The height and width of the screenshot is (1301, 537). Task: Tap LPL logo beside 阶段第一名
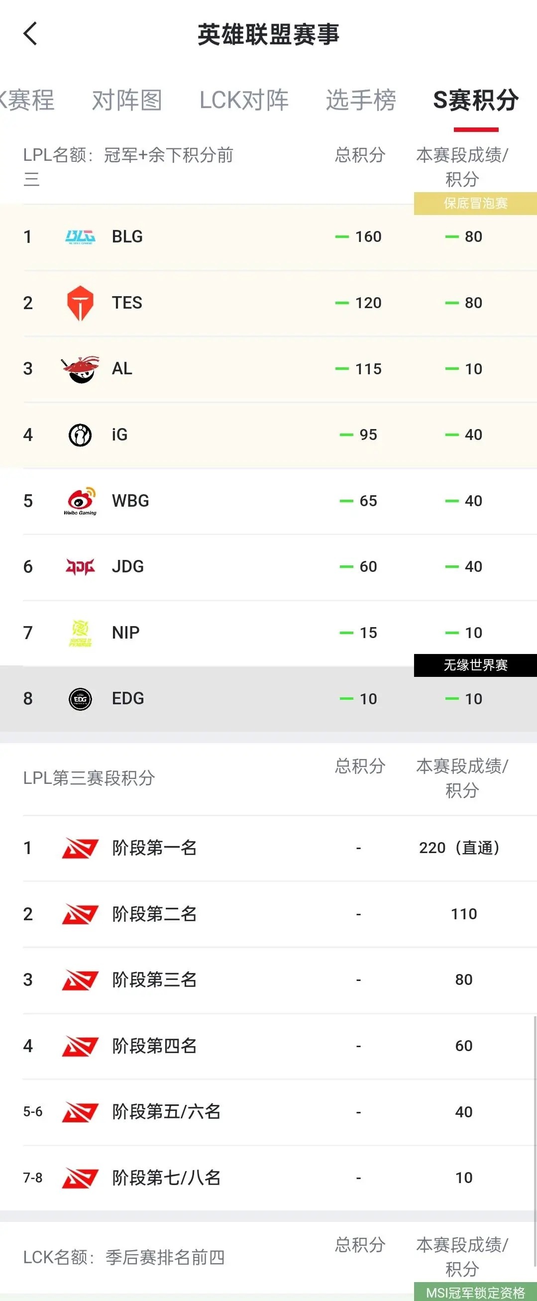[80, 848]
